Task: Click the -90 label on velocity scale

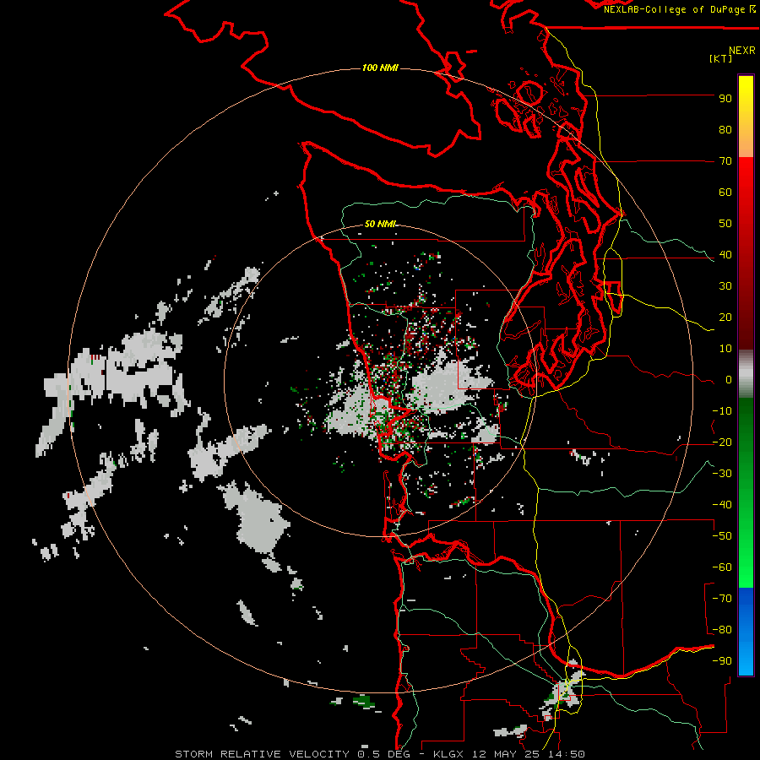Action: (x=722, y=661)
